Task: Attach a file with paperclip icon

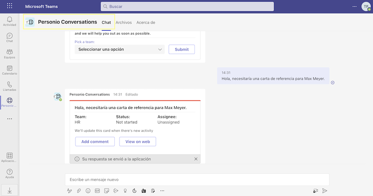Action: pos(79,191)
